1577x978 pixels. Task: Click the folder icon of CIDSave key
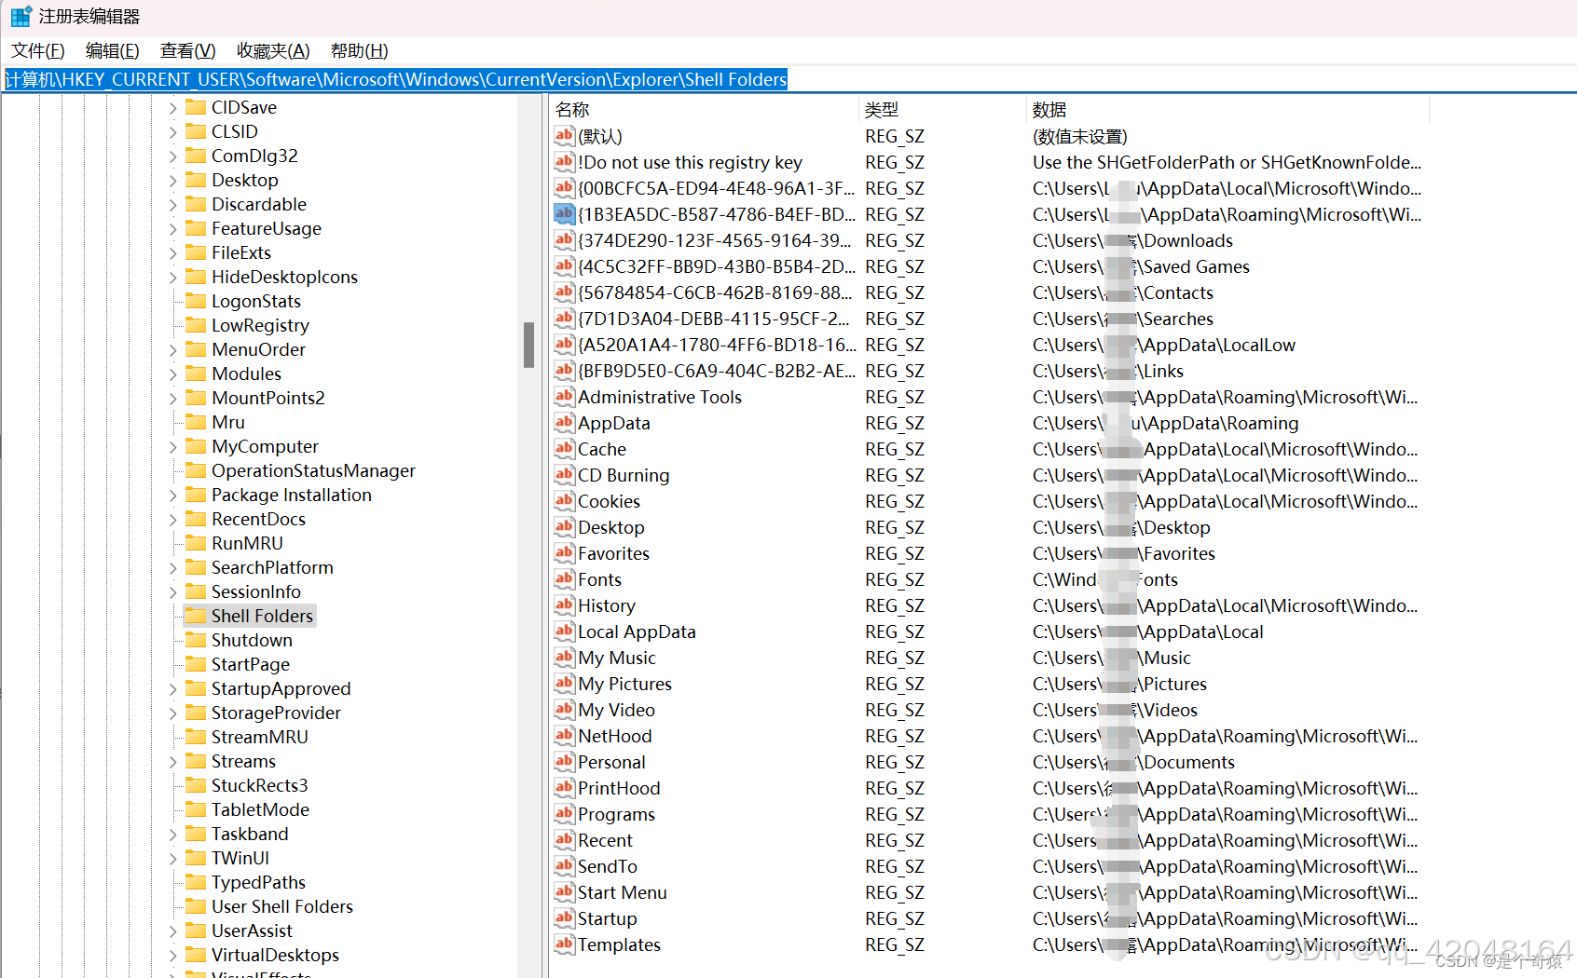[196, 107]
